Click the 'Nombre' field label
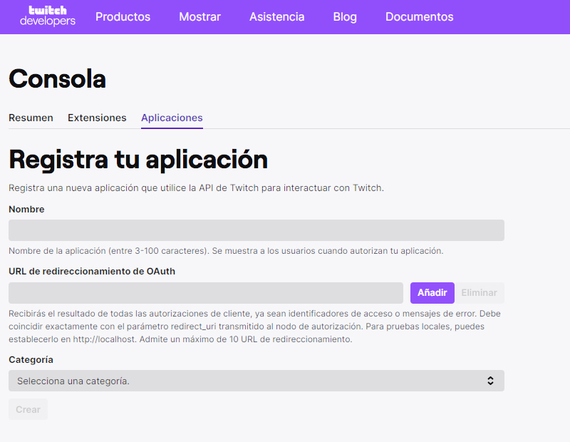The width and height of the screenshot is (570, 442). (26, 209)
